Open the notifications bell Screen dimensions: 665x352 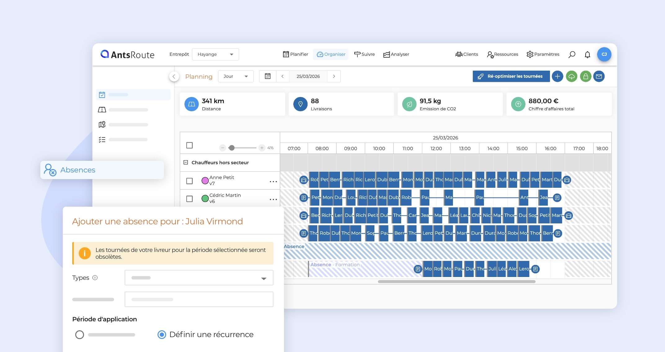(587, 55)
